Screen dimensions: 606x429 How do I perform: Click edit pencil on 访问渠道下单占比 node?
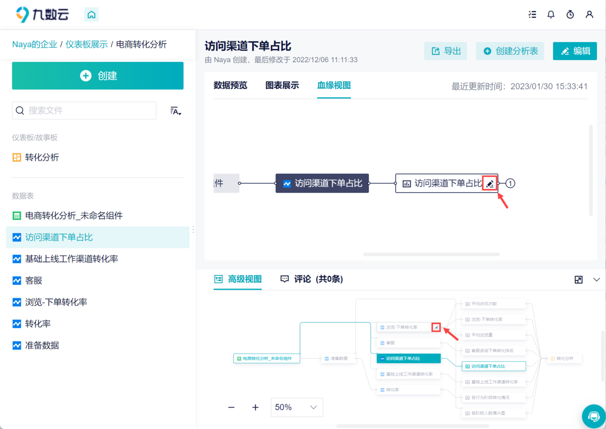[489, 183]
